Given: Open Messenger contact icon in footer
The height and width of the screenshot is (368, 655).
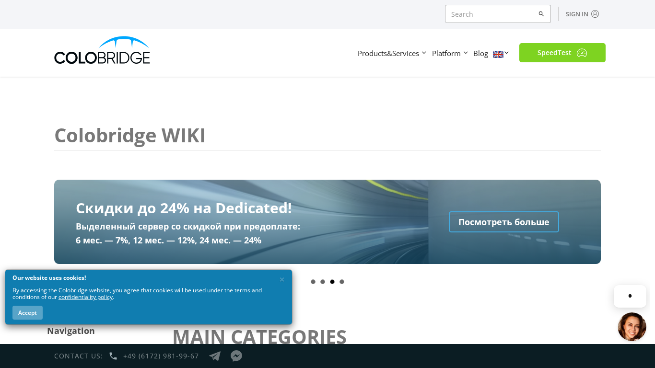Looking at the screenshot, I should point(236,356).
